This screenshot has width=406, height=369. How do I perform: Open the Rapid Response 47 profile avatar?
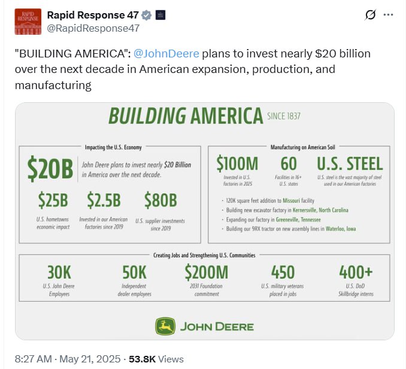[x=28, y=22]
